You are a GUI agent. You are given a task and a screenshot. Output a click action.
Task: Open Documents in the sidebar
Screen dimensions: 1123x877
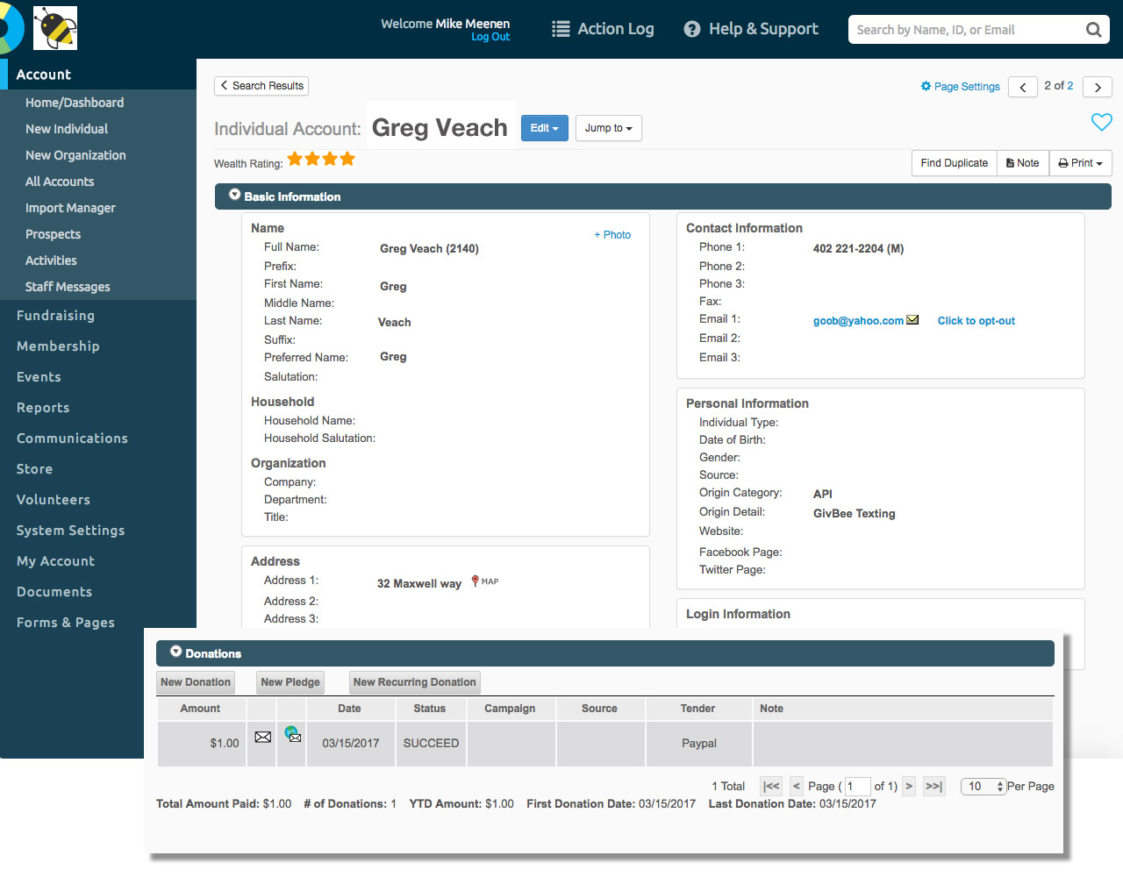[x=54, y=592]
